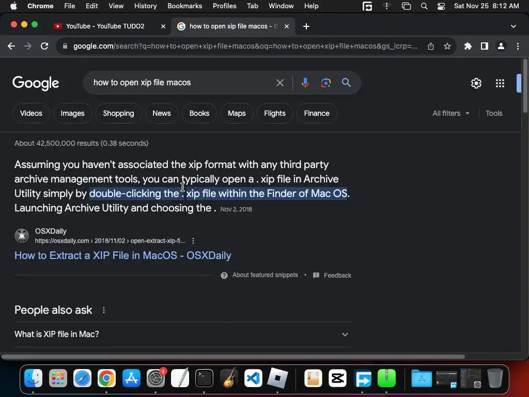Viewport: 529px width, 397px height.
Task: Click the vertical page scrollbar thumb
Action: (525, 86)
